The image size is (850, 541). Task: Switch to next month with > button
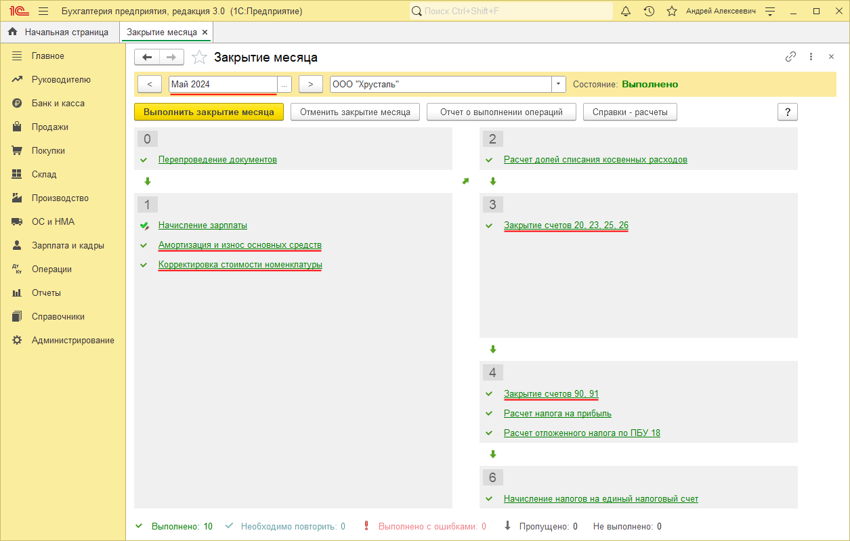[x=310, y=85]
